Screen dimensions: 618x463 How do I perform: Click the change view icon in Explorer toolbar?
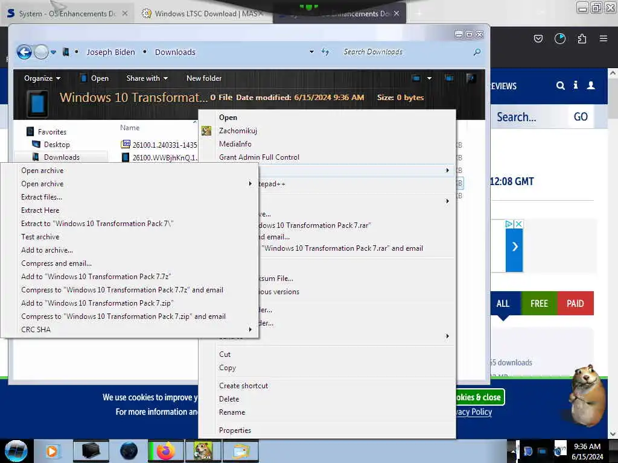[416, 78]
